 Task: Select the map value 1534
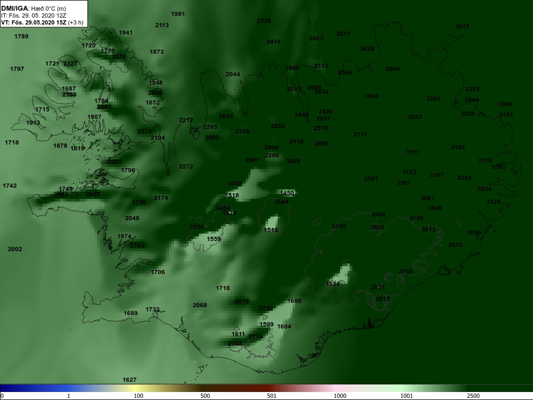[333, 284]
